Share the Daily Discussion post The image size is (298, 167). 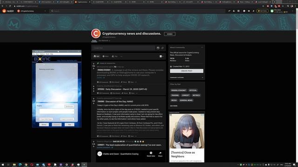point(125,93)
